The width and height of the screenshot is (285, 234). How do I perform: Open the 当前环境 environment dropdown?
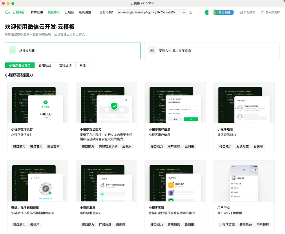[x=152, y=12]
